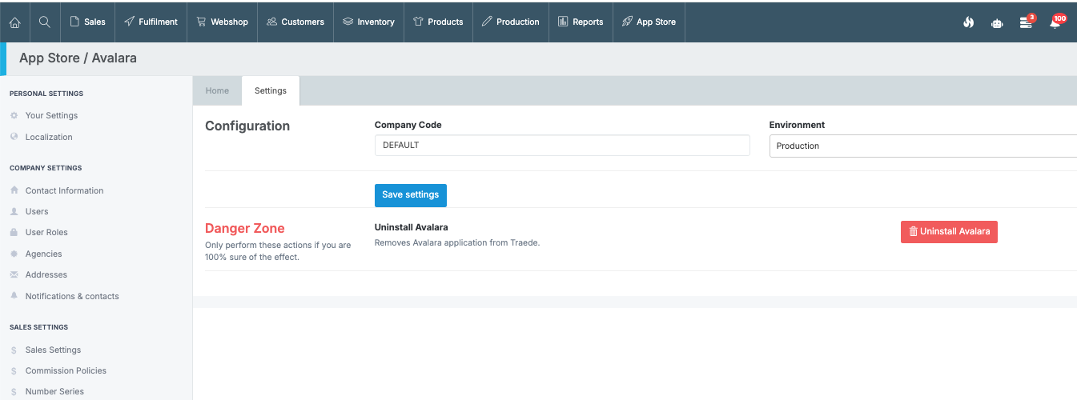Click the Company Code input field
1077x400 pixels.
tap(561, 145)
